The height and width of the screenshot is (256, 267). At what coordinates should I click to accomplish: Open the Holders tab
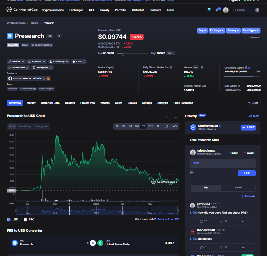(x=70, y=103)
